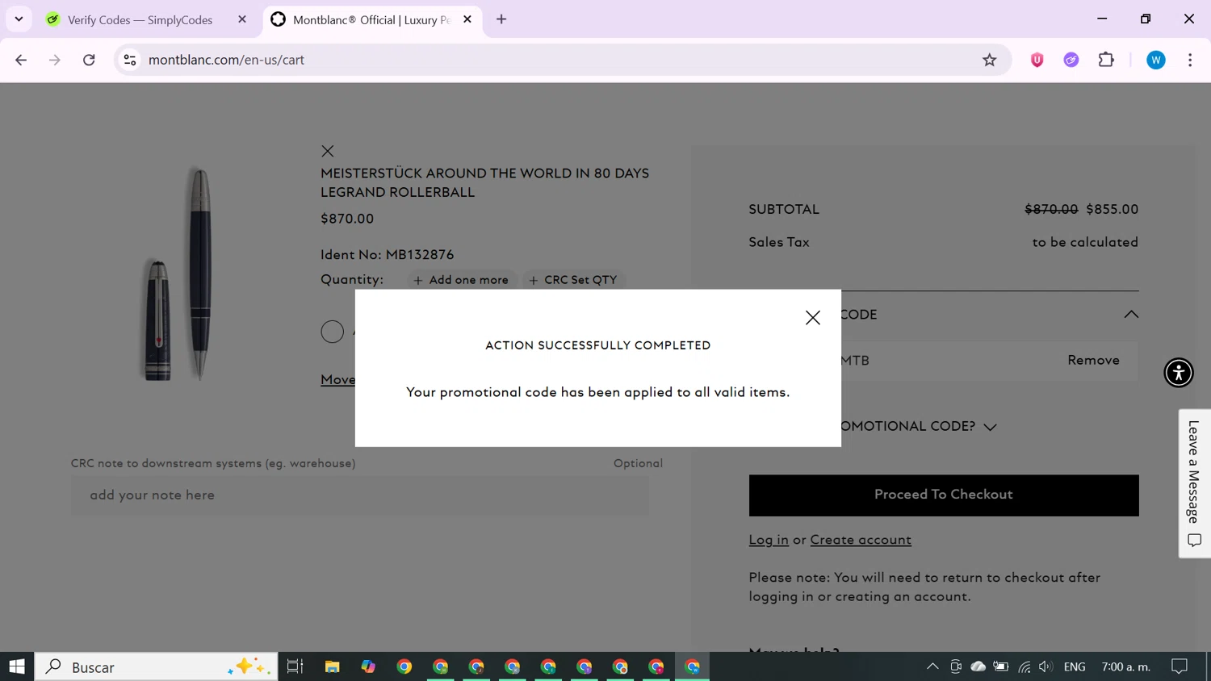This screenshot has width=1211, height=681.
Task: Open the purple circular extension icon
Action: click(1071, 60)
